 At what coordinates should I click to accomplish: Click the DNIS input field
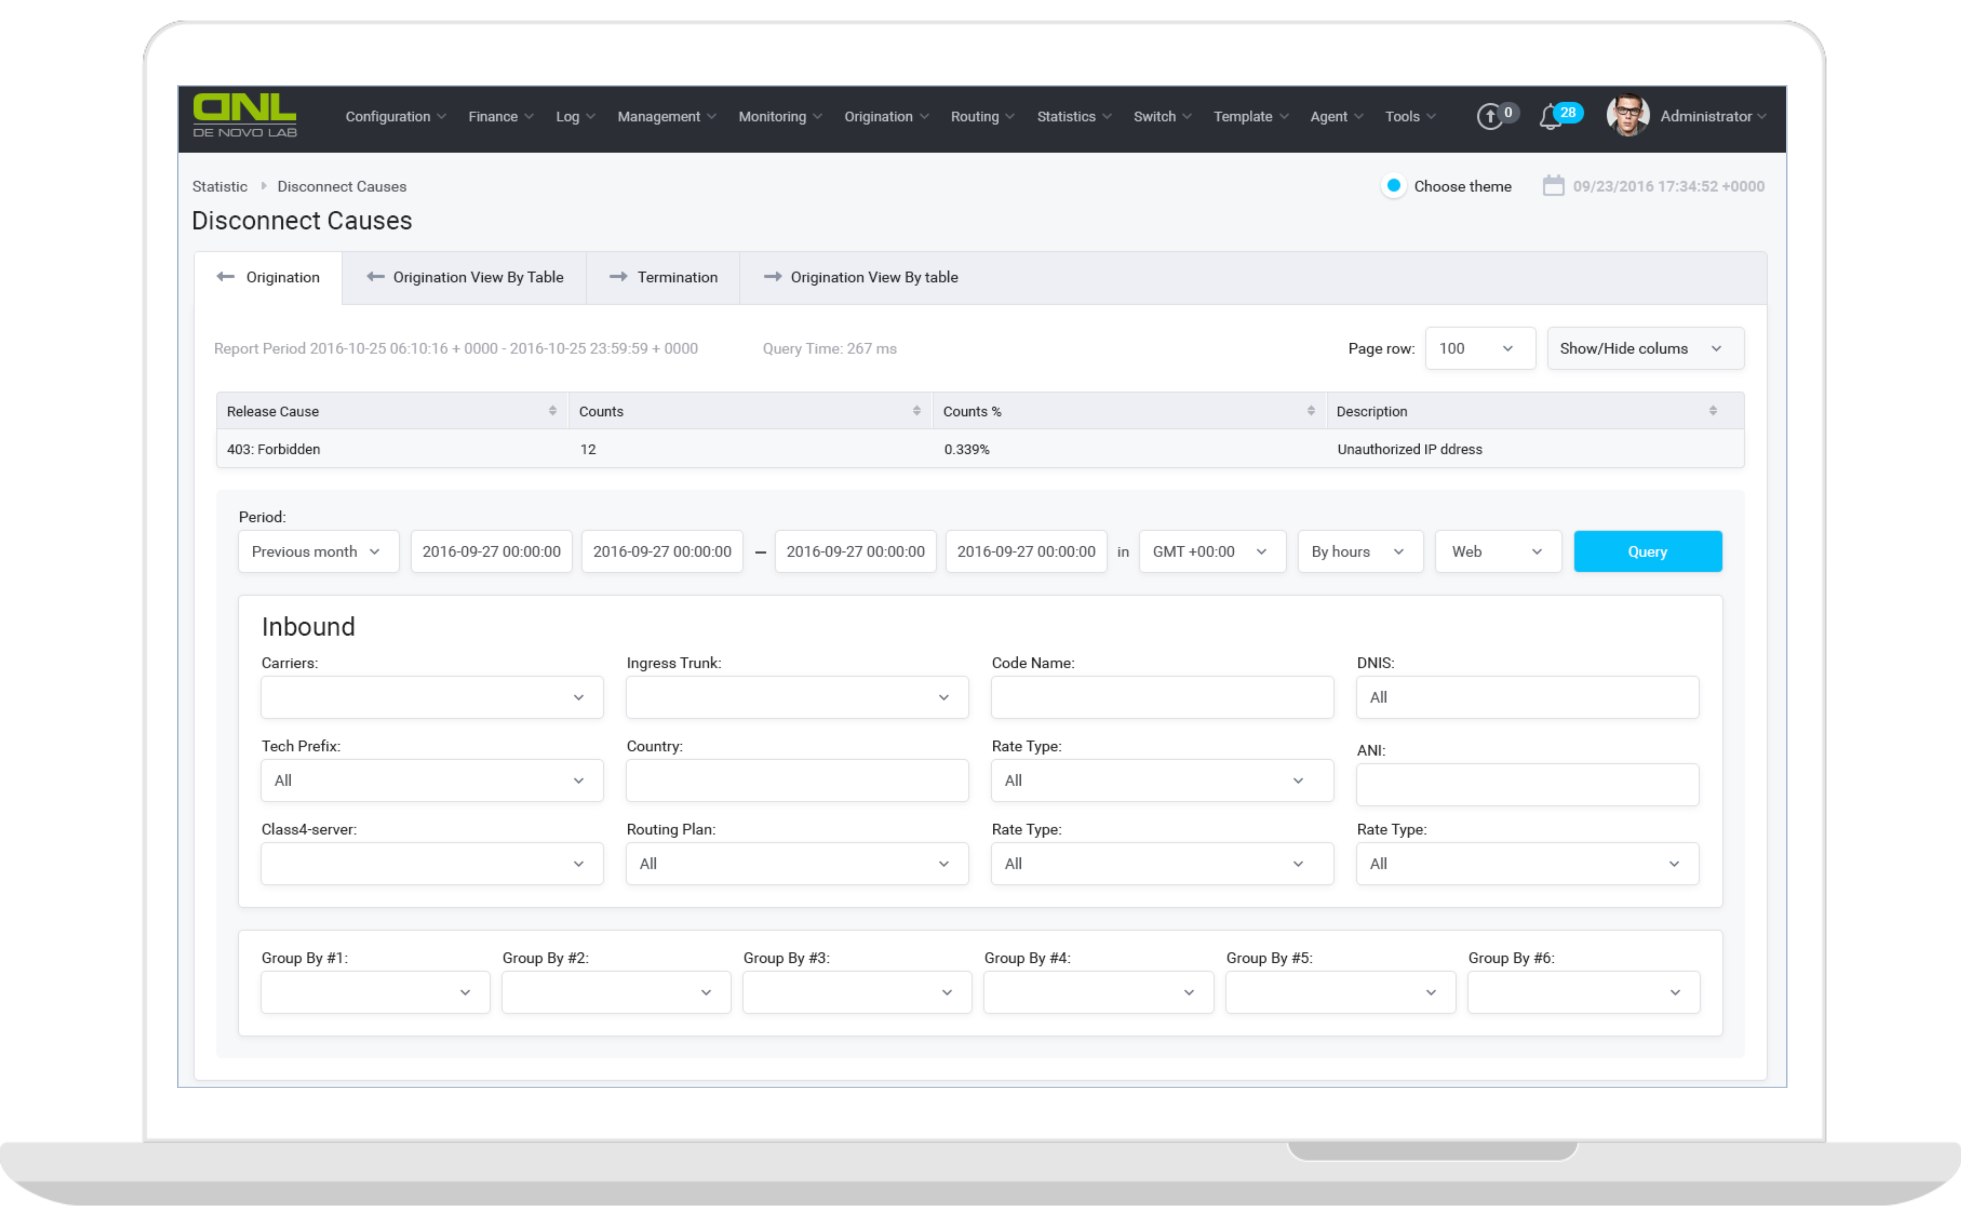click(1527, 697)
